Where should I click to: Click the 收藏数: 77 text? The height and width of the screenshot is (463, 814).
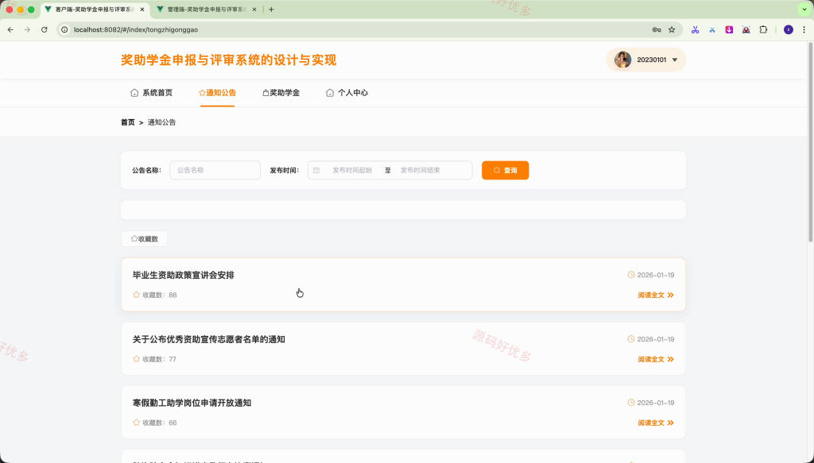[x=159, y=359]
